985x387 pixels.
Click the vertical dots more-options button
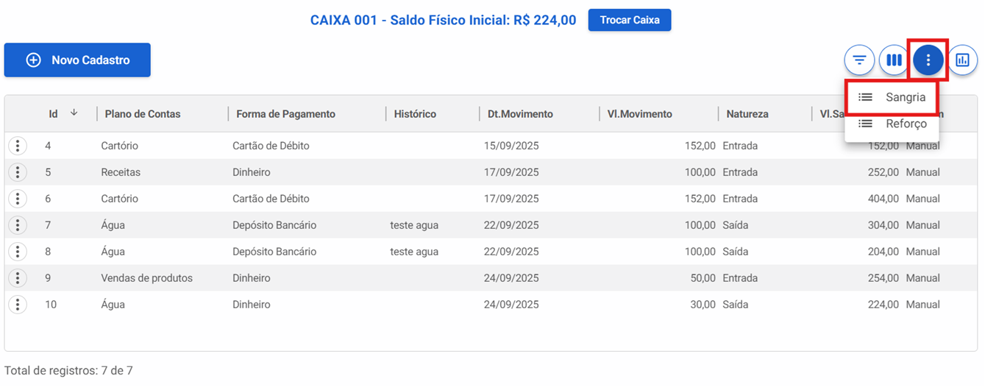(x=928, y=60)
